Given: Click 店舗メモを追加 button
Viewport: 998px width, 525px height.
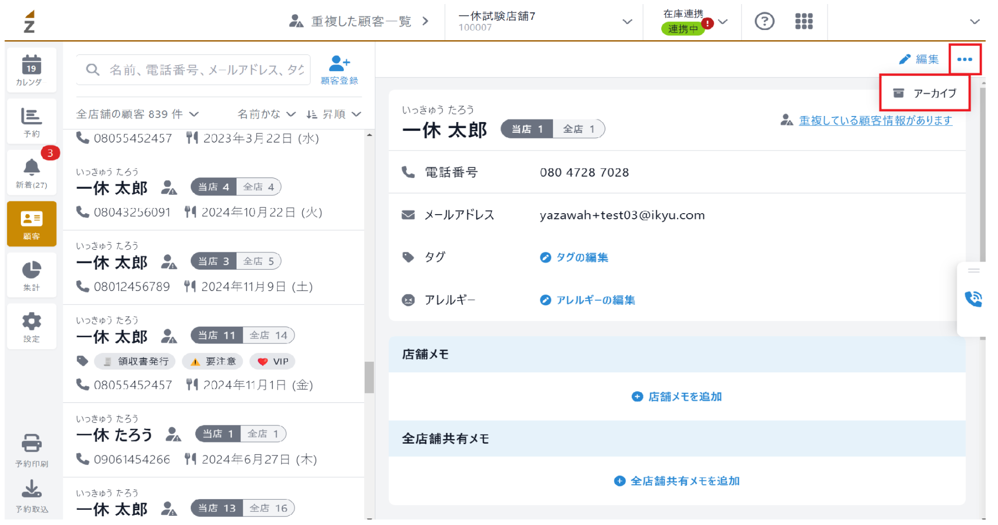Looking at the screenshot, I should [677, 397].
